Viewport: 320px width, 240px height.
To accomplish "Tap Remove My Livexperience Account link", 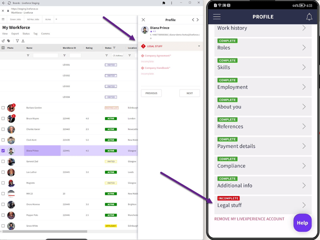I will [x=249, y=219].
